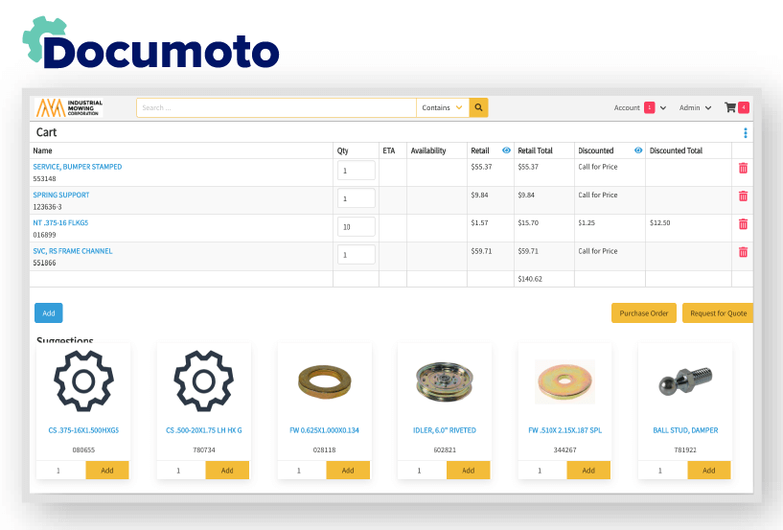Image resolution: width=783 pixels, height=530 pixels.
Task: Delete SVC, RS FRAME CHANNEL row
Action: pyautogui.click(x=743, y=252)
